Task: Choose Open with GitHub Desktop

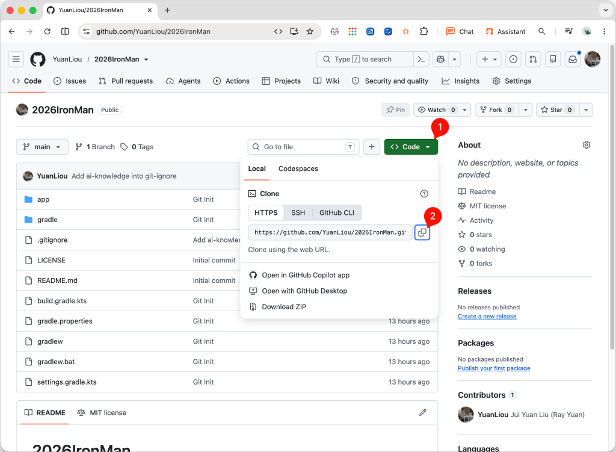Action: pos(298,291)
